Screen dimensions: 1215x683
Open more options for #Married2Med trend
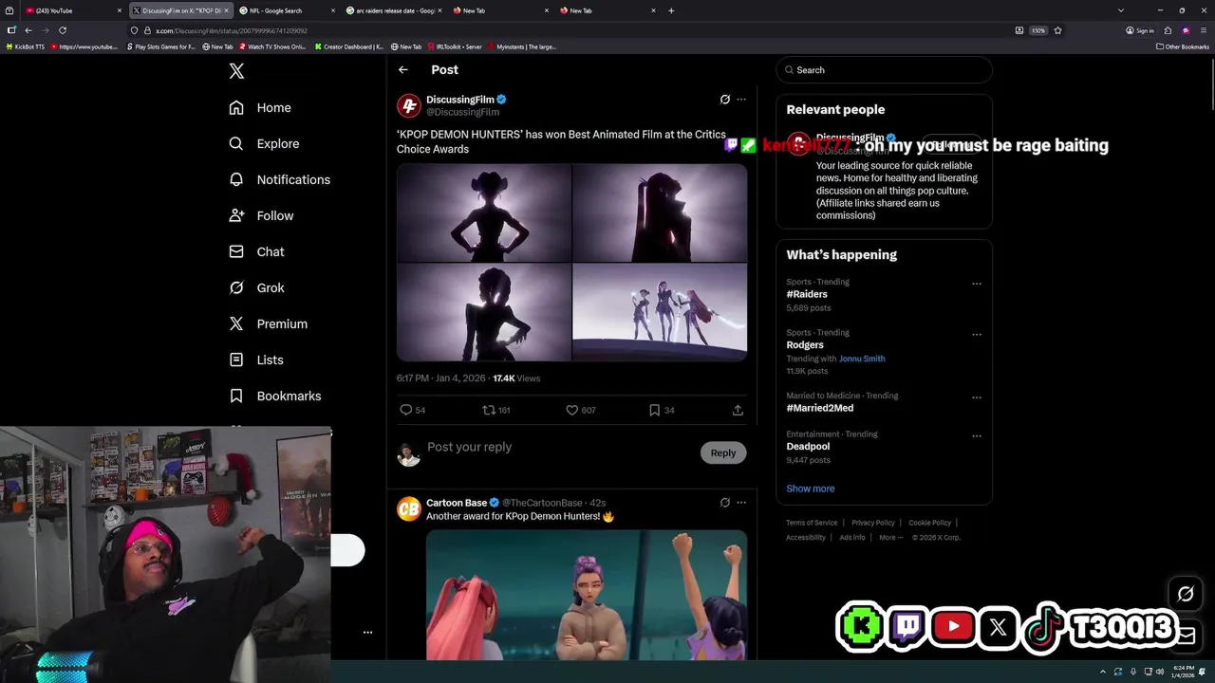click(x=976, y=397)
